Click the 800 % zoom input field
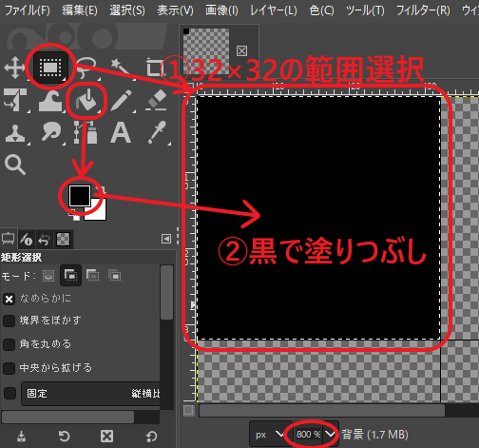The width and height of the screenshot is (479, 448). [308, 434]
